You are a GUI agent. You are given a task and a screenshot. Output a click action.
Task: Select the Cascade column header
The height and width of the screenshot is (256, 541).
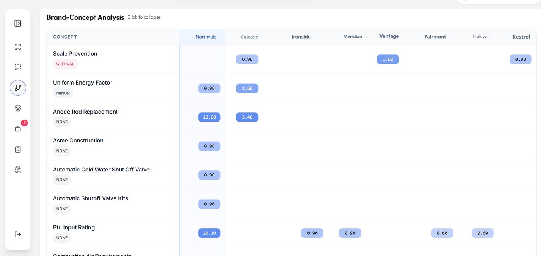click(249, 37)
